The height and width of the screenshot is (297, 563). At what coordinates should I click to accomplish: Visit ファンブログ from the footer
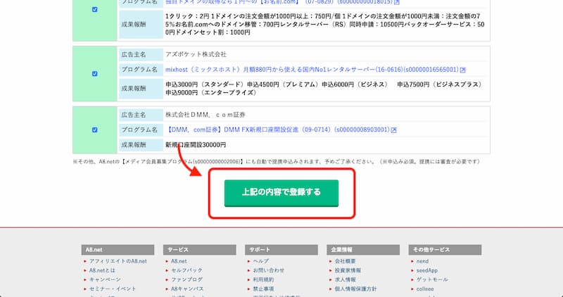click(186, 279)
